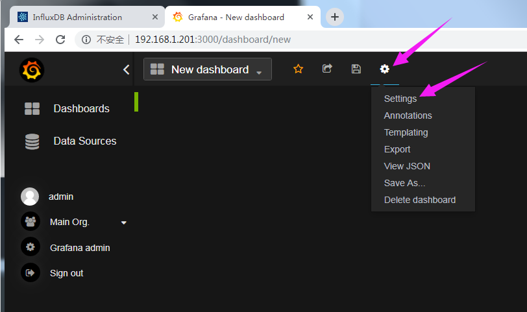Select Save As... menu entry

point(404,183)
